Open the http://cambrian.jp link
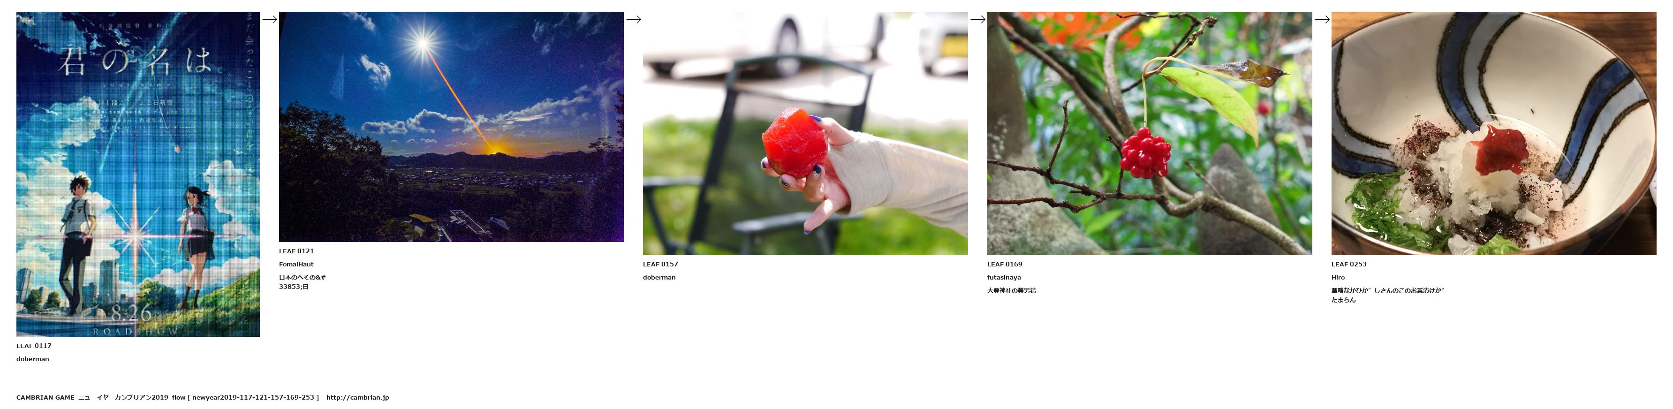Image resolution: width=1673 pixels, height=409 pixels. [357, 397]
